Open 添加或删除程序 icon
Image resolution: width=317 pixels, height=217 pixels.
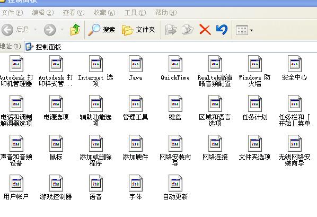click(95, 143)
